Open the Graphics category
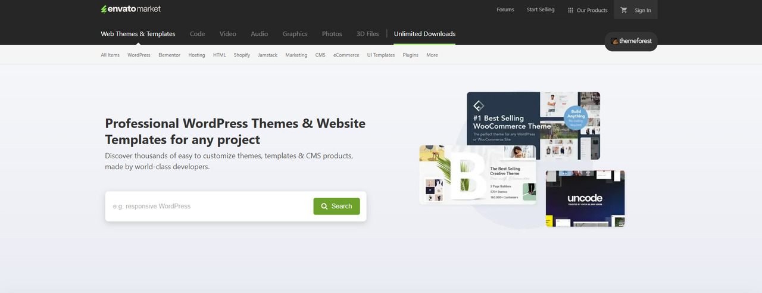Screen dimensions: 762x293 point(295,34)
